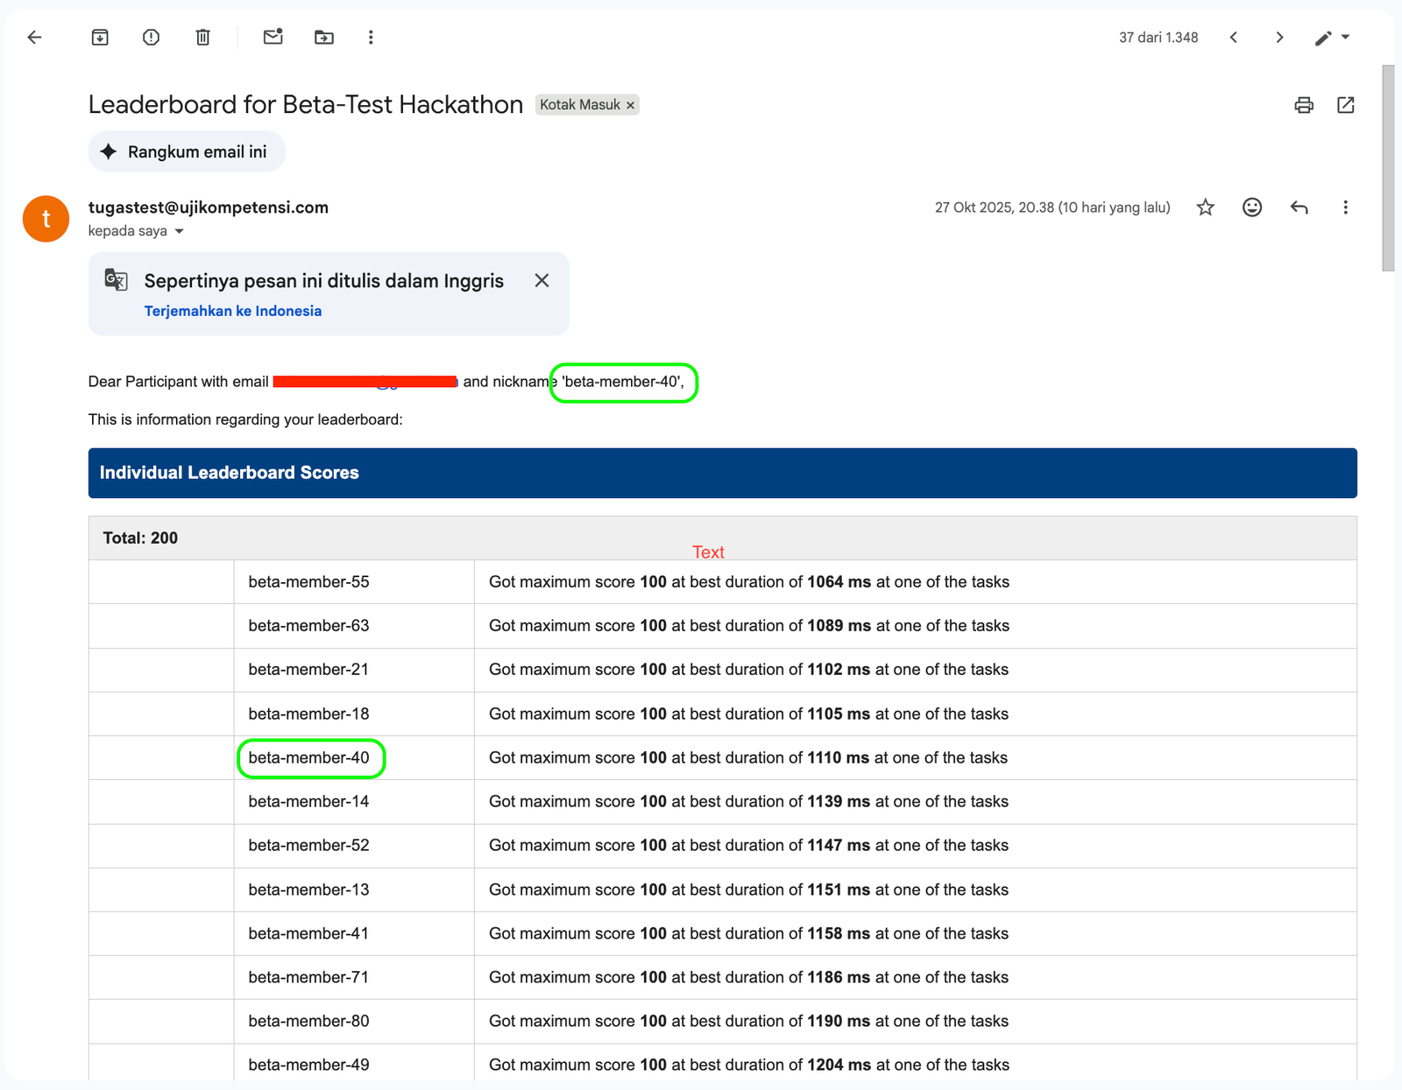1402x1090 pixels.
Task: Click Rangkum email ini button
Action: (x=187, y=151)
